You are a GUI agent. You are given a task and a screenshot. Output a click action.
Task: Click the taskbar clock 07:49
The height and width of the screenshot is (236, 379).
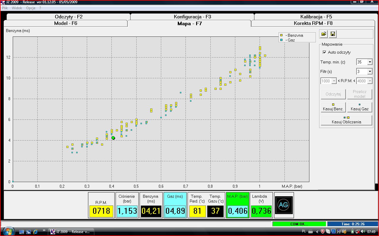pyautogui.click(x=372, y=232)
